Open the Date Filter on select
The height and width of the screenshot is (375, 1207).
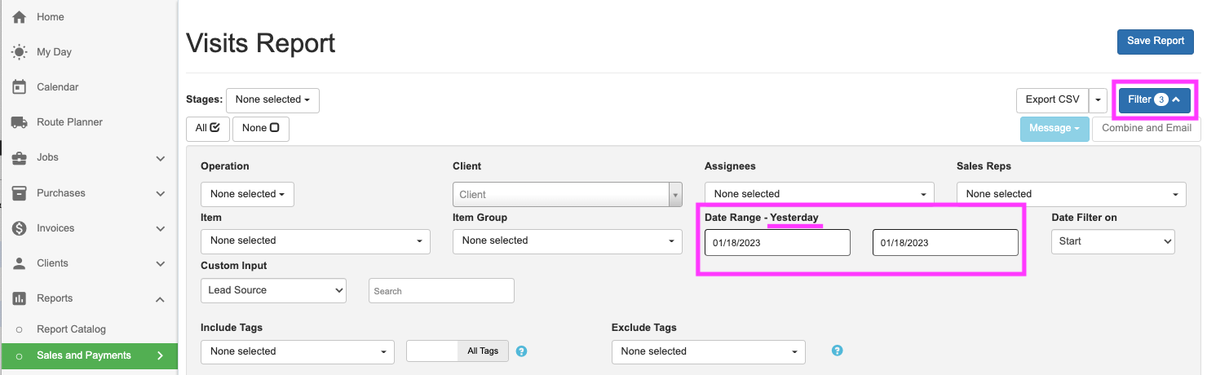[1112, 241]
